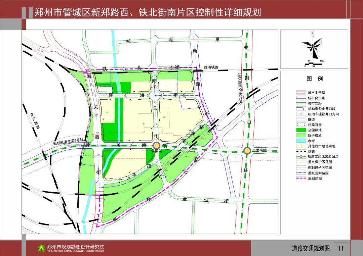
Task: Click the 机动车建议开口方向 triangle symbol
Action: [301, 114]
